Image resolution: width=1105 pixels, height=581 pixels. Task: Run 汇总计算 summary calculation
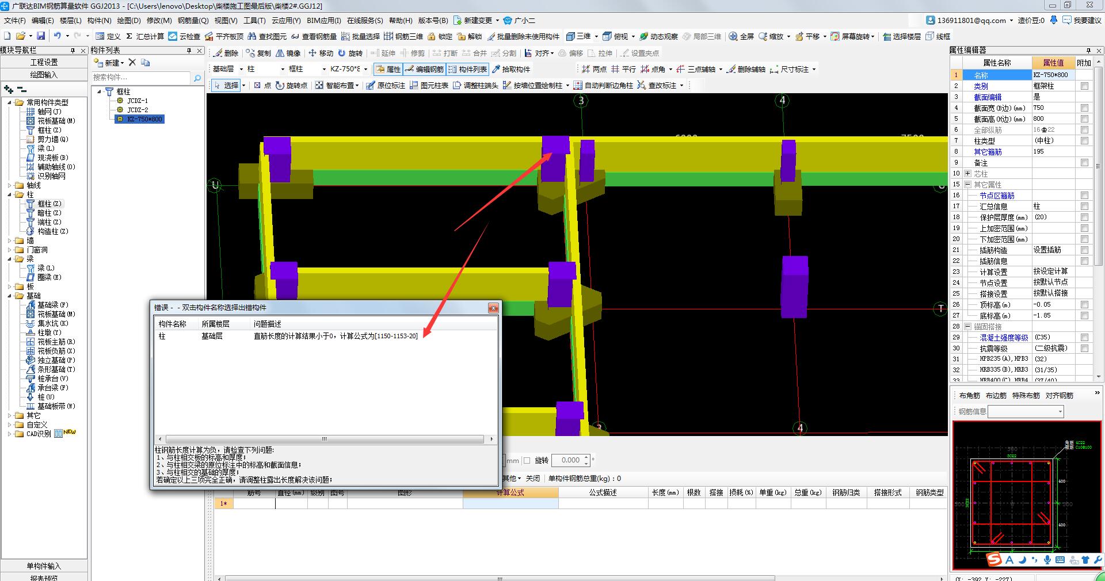point(144,36)
